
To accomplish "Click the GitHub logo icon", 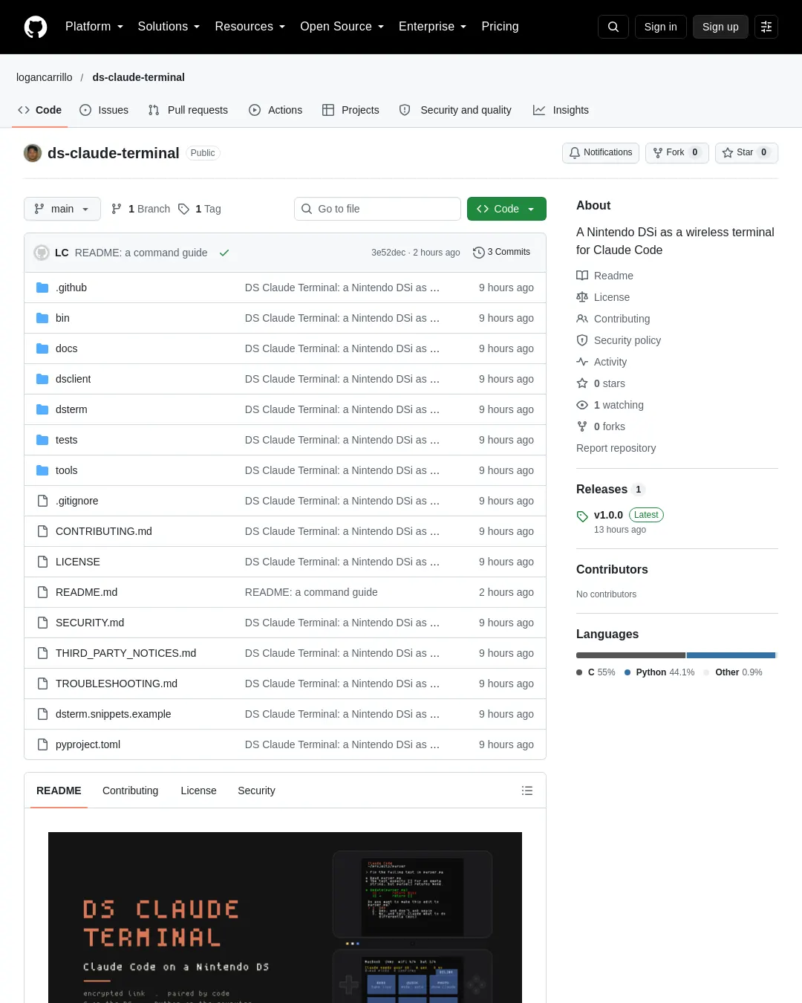I will tap(36, 27).
